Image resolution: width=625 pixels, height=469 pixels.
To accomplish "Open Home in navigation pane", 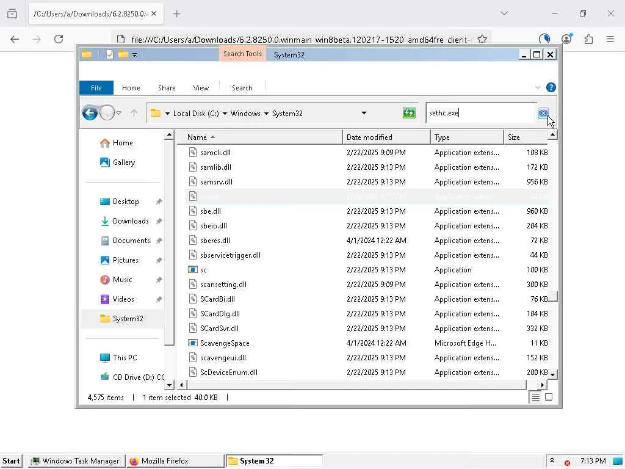I will pyautogui.click(x=122, y=143).
